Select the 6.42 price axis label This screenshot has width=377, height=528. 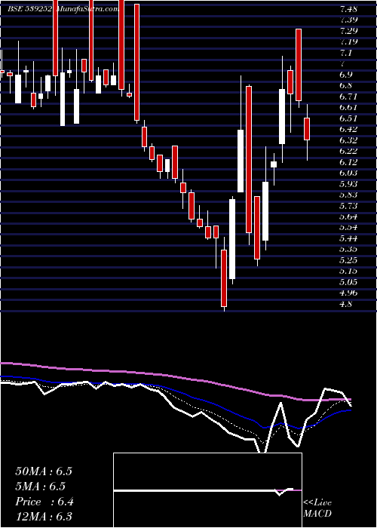[348, 129]
